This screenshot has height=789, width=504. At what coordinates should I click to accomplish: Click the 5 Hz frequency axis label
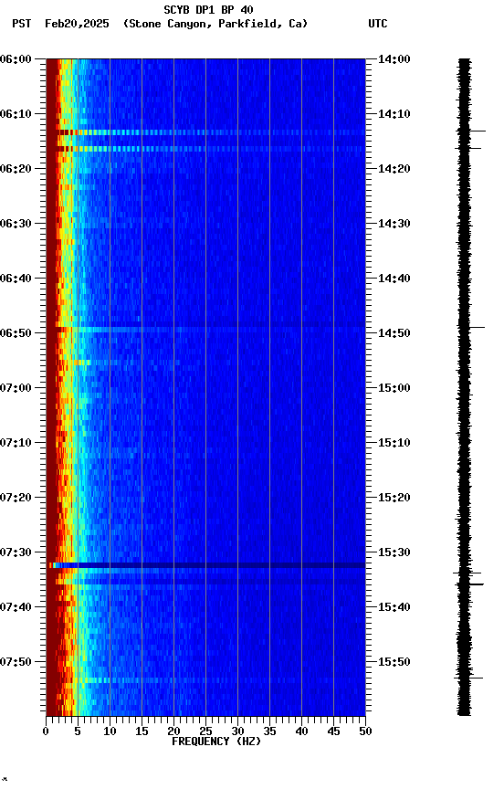pos(78,731)
